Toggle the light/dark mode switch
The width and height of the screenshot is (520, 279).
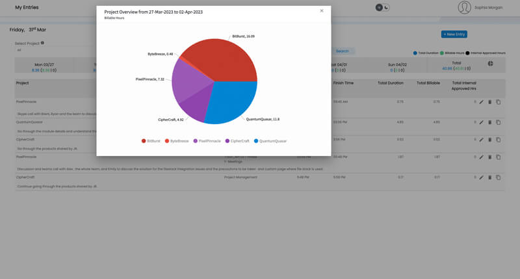tap(383, 7)
